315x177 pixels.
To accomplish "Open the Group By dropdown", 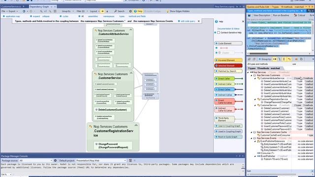I will tap(68, 11).
